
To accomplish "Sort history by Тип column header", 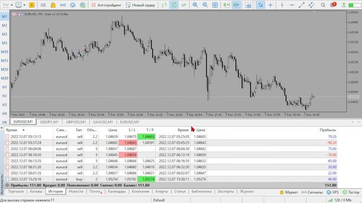I will pos(79,130).
